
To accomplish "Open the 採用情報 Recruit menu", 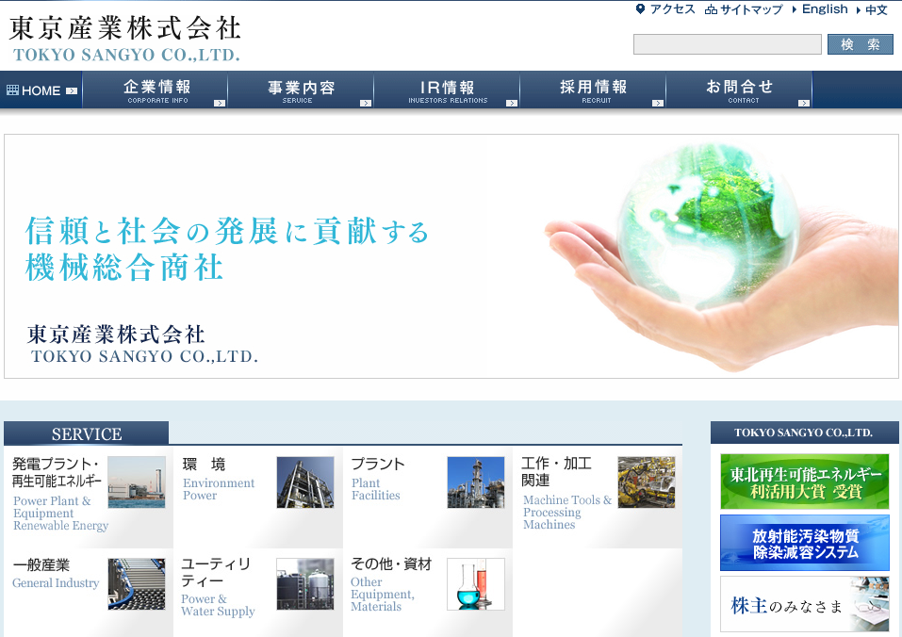I will click(593, 90).
